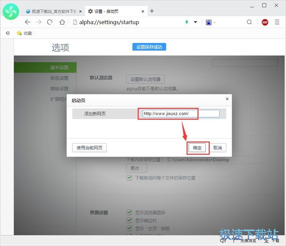Image resolution: width=286 pixels, height=246 pixels.
Task: Click the 选项 page heading
Action: 60,48
